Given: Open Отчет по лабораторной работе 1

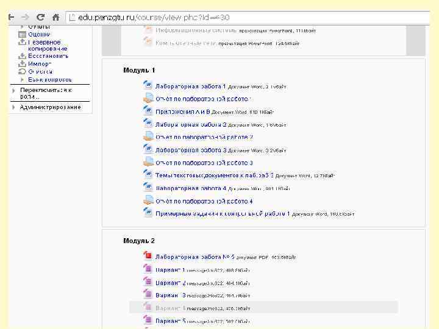Looking at the screenshot, I should click(202, 99).
